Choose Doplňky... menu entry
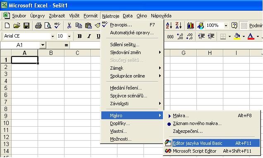Screen dimensions: 263x158 132,123
